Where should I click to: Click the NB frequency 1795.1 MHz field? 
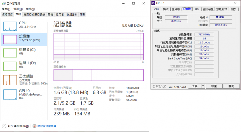click(221, 25)
